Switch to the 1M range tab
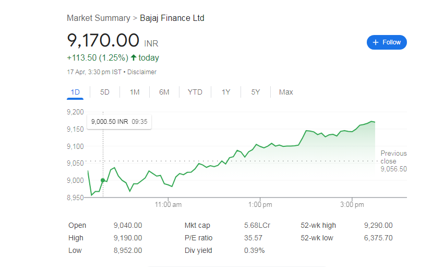Screen dimensions: 432x267 tap(135, 92)
